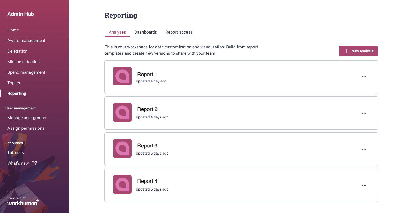Open the three-dot menu for Report 2

[364, 113]
